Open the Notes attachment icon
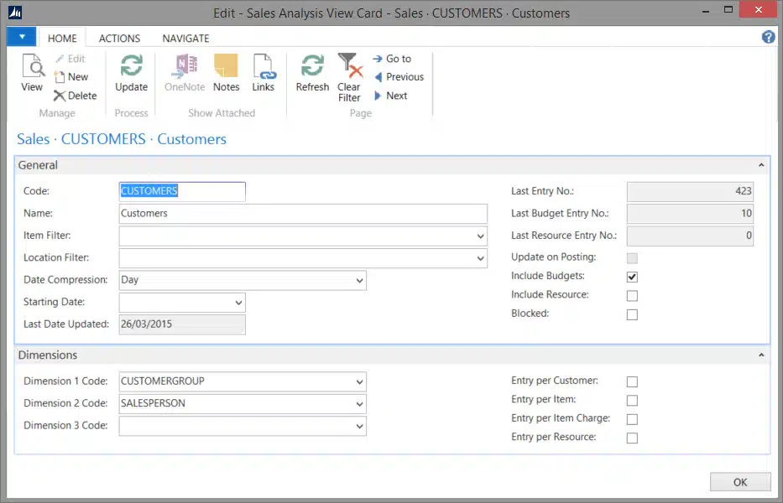The width and height of the screenshot is (783, 503). point(226,73)
